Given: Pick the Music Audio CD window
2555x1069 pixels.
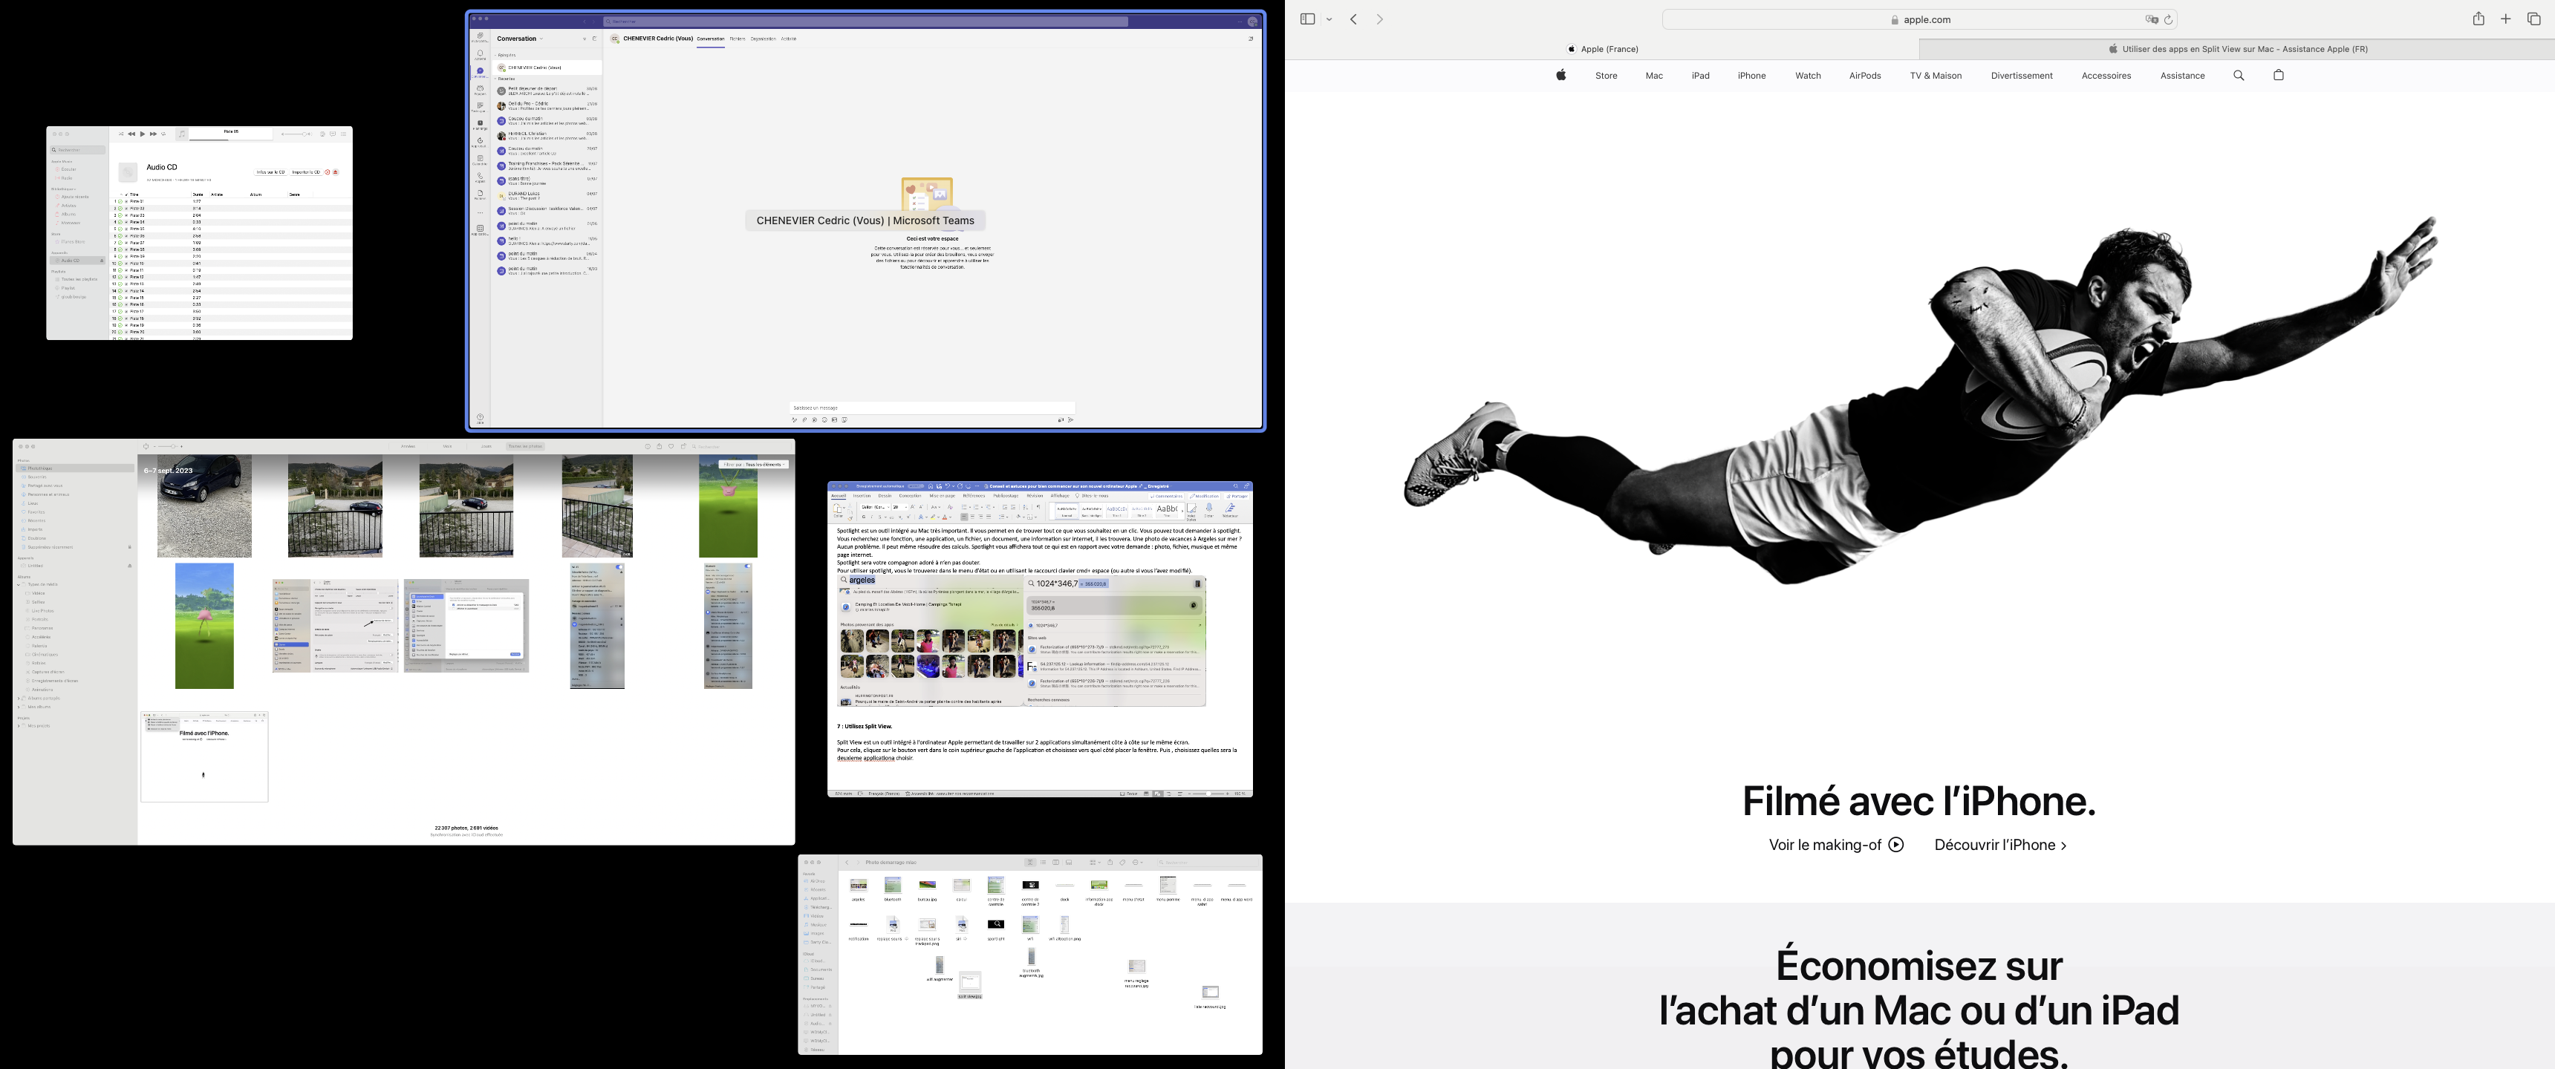Looking at the screenshot, I should [x=199, y=233].
